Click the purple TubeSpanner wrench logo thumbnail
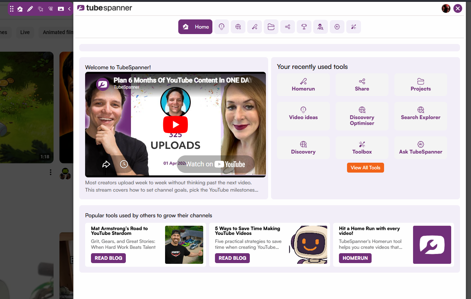Image resolution: width=471 pixels, height=299 pixels. [x=432, y=245]
